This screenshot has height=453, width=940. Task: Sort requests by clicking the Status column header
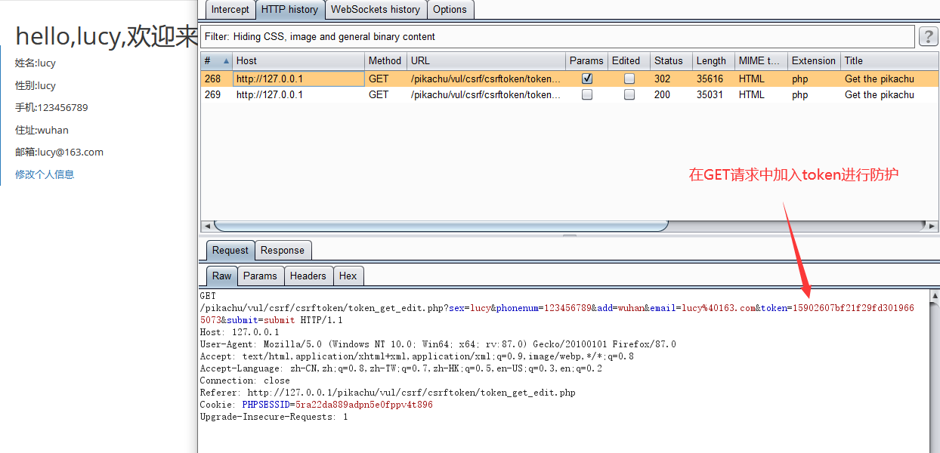669,60
